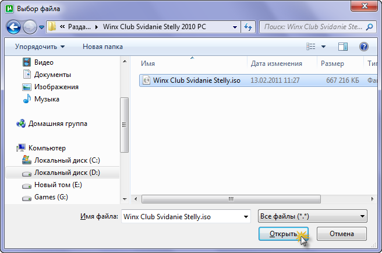Screen dimensions: 382x253
Task: Open the file name combo dropdown arrow
Action: tap(246, 216)
